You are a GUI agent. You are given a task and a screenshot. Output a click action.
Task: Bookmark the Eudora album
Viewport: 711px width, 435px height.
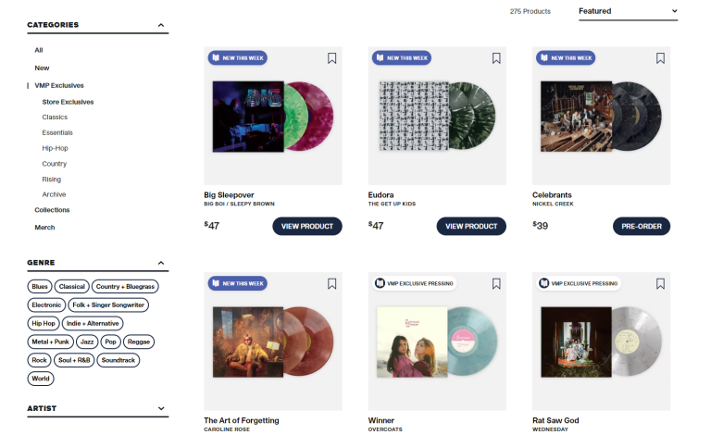496,58
